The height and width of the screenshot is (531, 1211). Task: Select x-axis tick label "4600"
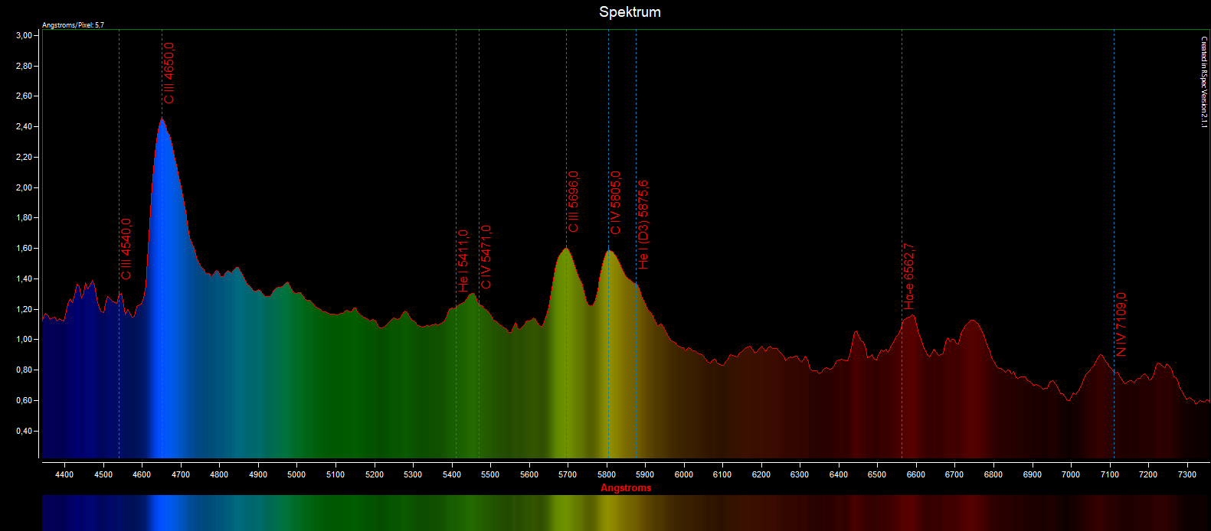[x=142, y=474]
